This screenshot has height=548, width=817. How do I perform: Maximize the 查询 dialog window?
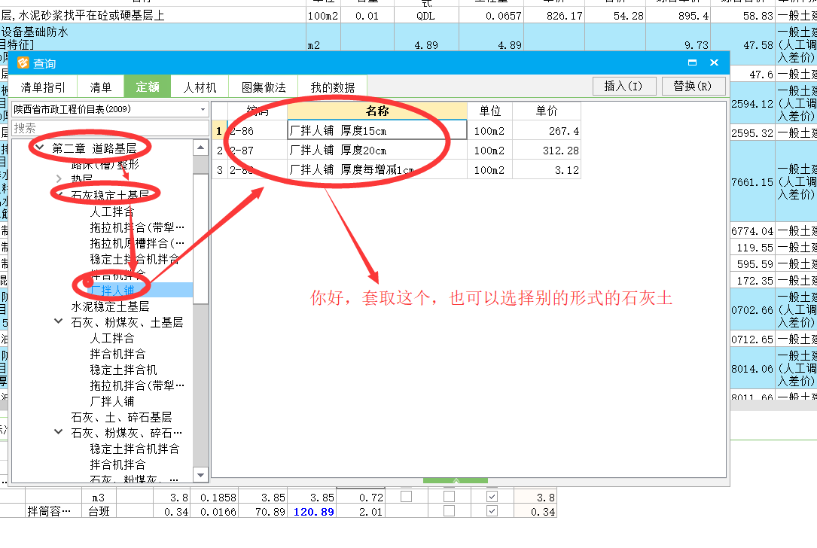coord(692,62)
